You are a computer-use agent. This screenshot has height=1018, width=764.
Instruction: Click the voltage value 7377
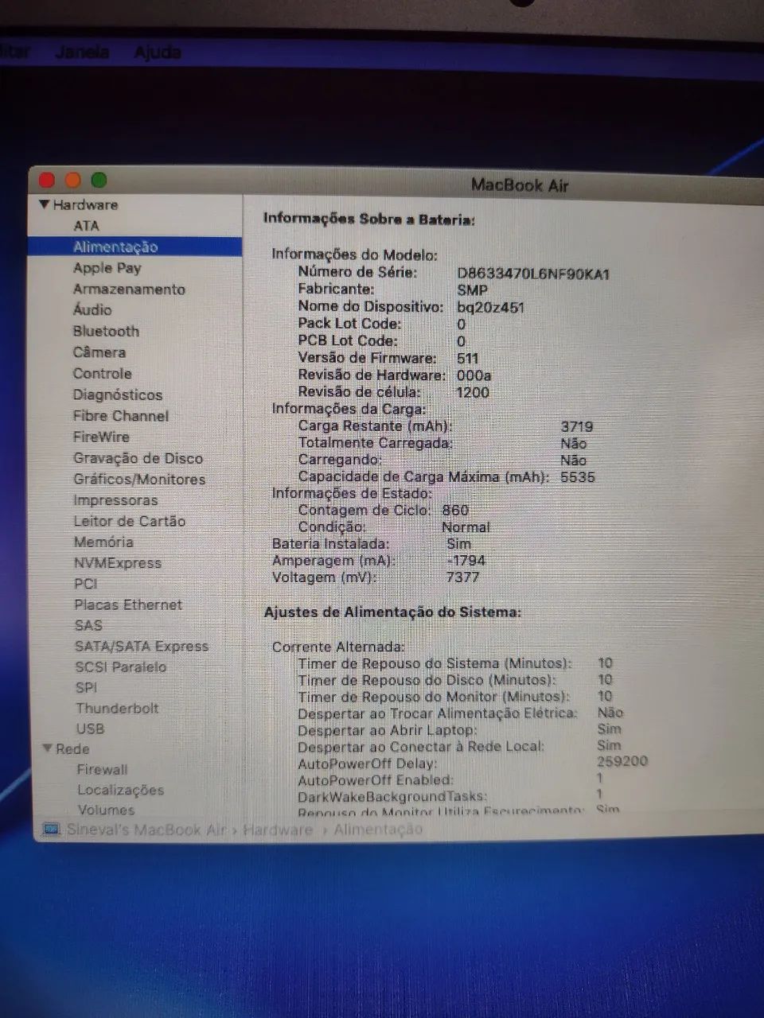click(462, 577)
